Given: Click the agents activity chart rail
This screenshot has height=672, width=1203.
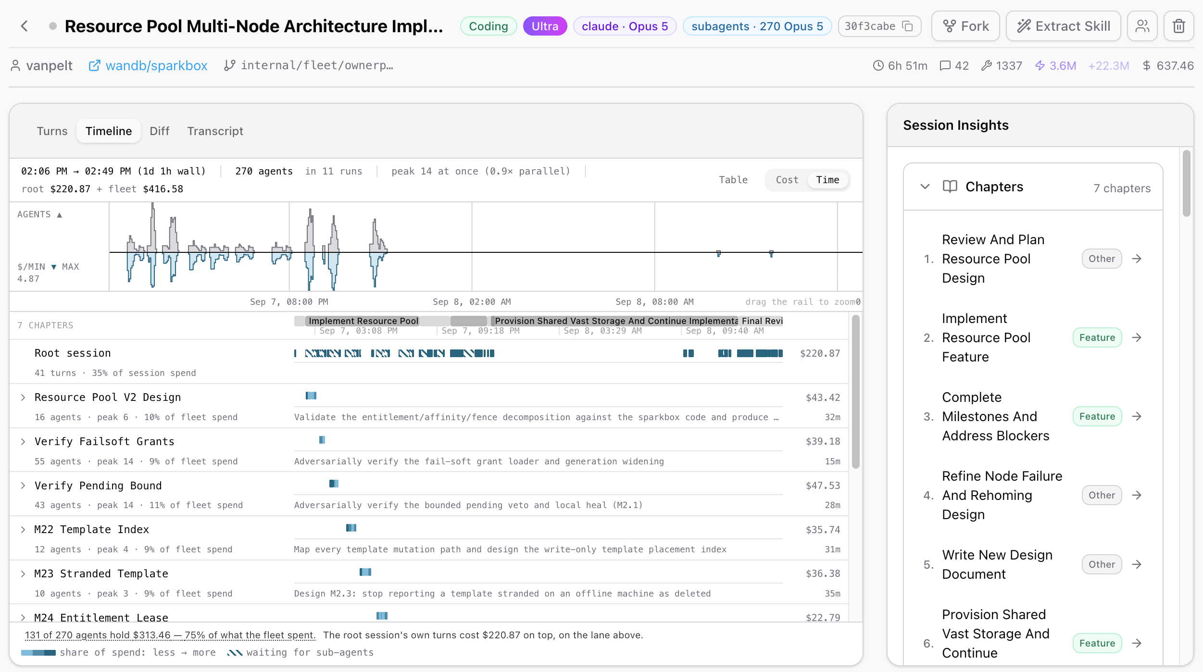Looking at the screenshot, I should (486, 247).
